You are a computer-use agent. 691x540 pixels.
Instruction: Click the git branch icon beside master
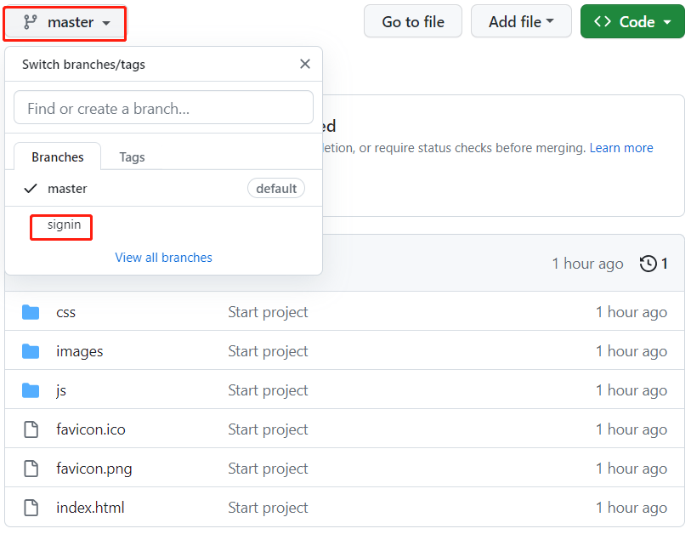click(x=30, y=22)
